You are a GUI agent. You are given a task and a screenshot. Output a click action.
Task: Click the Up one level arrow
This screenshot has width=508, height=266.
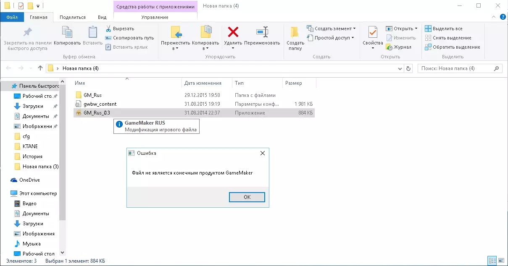click(x=40, y=68)
